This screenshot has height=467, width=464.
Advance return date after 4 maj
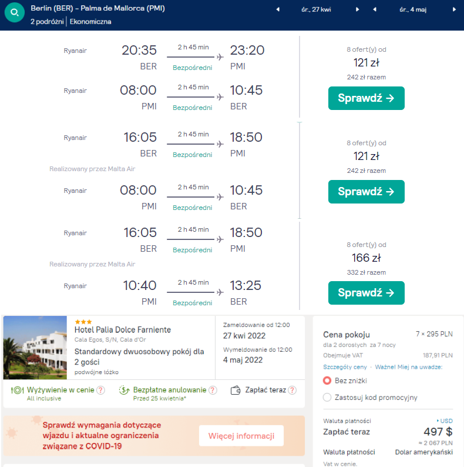click(454, 10)
